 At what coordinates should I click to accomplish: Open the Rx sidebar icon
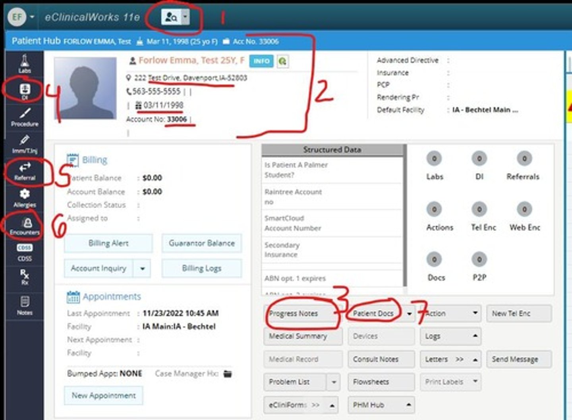25,276
